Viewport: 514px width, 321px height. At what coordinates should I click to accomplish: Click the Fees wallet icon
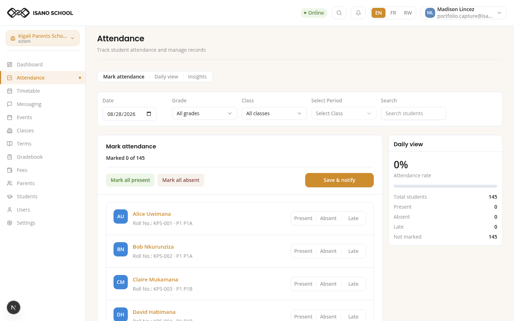coord(10,170)
